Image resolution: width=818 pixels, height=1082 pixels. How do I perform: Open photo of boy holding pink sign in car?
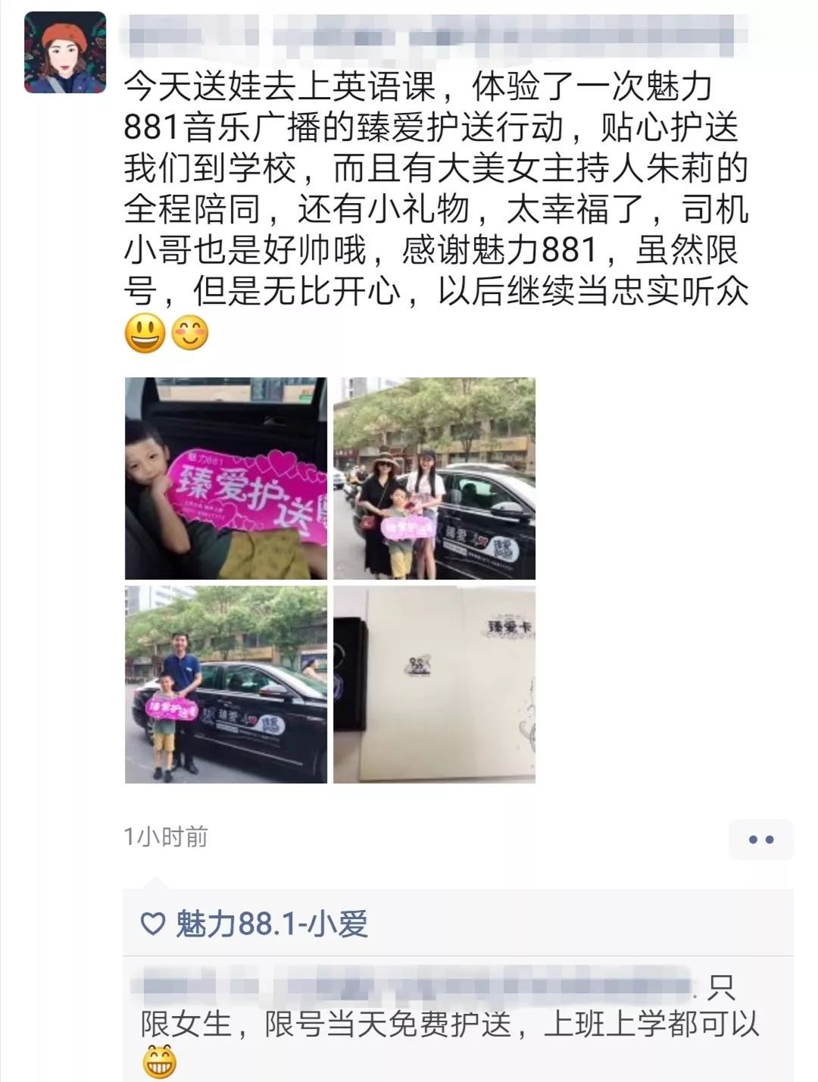(x=226, y=479)
